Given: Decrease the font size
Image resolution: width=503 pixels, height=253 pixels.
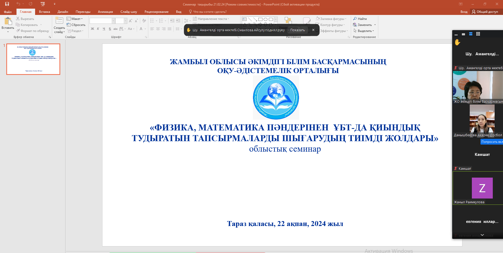Looking at the screenshot, I should pos(136,21).
